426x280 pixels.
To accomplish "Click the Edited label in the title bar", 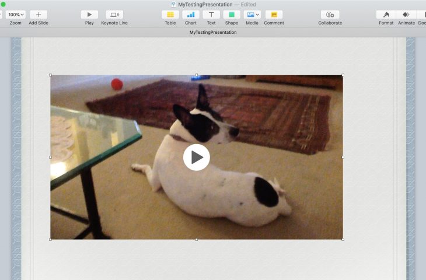I will [x=248, y=5].
